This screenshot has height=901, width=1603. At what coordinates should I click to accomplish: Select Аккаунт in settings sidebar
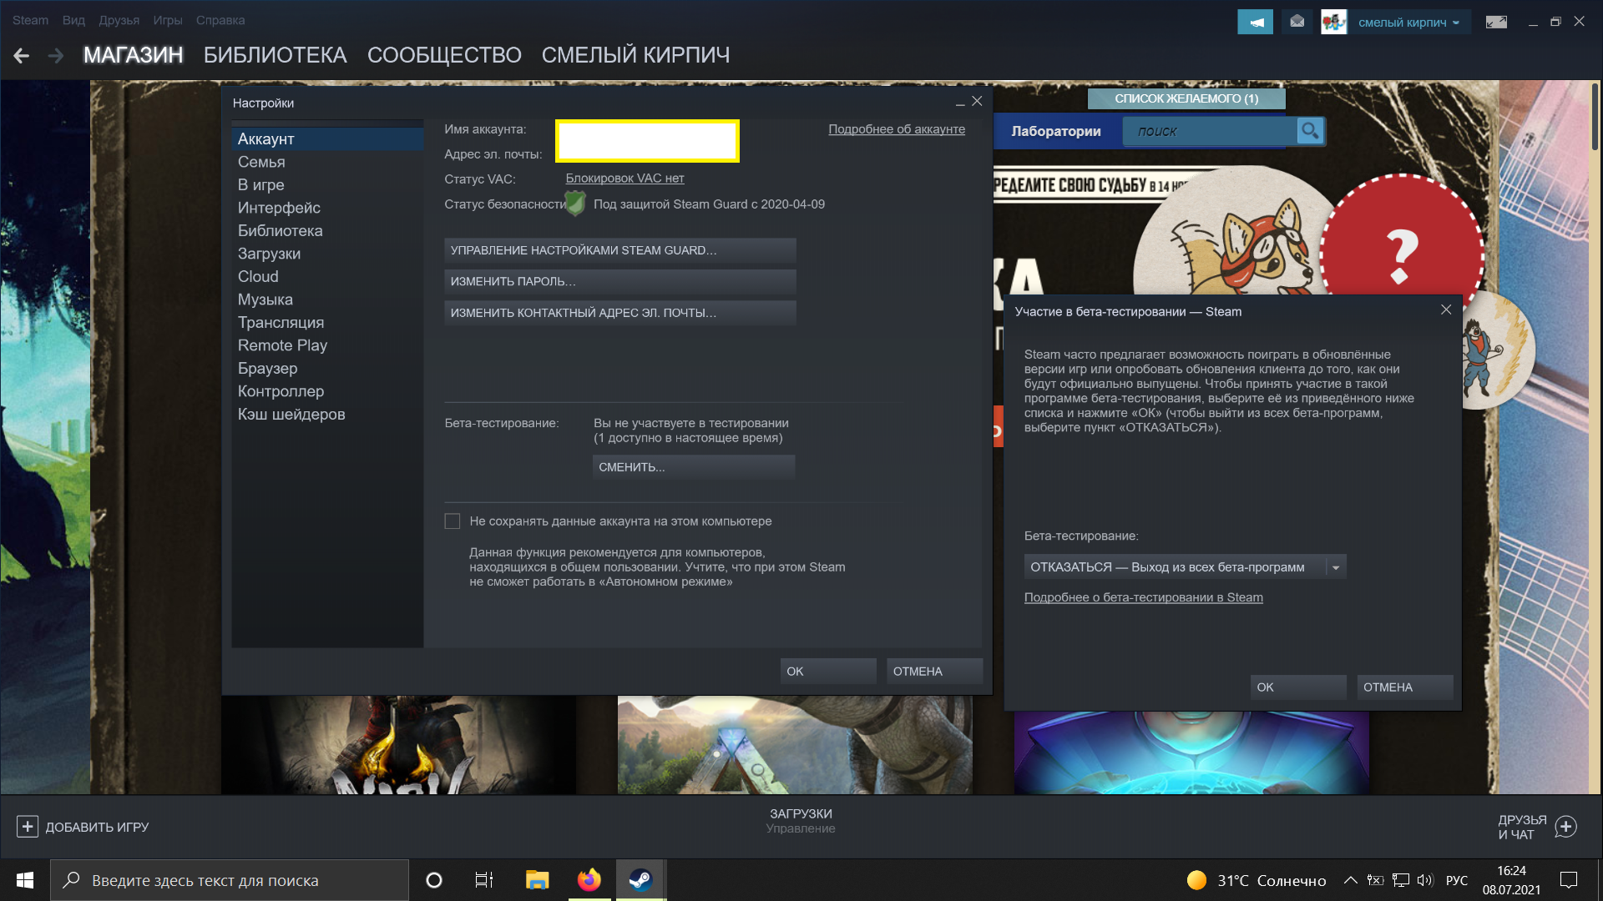tap(327, 139)
